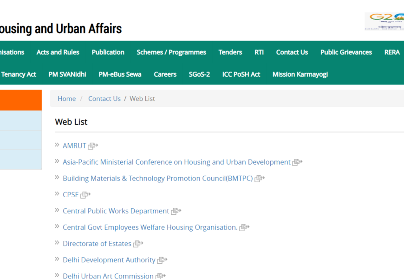Open the PM-eBus Sewa menu item

[120, 74]
